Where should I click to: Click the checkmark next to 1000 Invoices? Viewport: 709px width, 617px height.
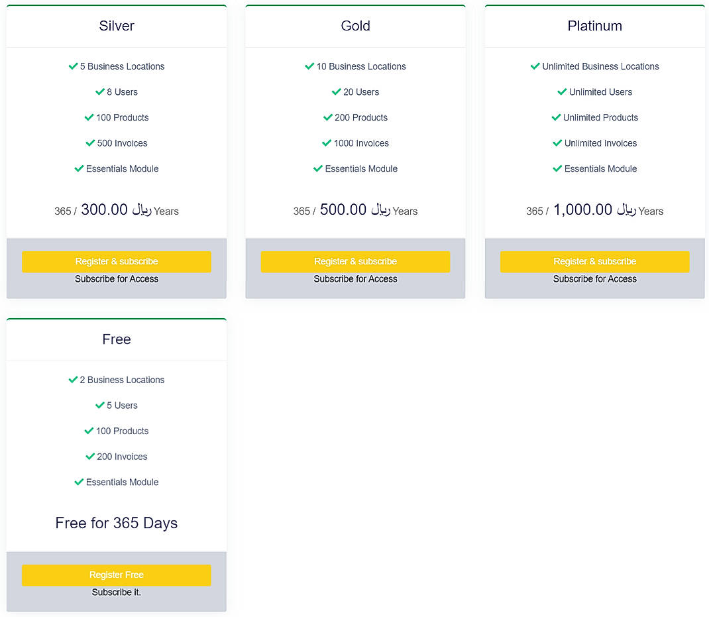click(x=327, y=143)
